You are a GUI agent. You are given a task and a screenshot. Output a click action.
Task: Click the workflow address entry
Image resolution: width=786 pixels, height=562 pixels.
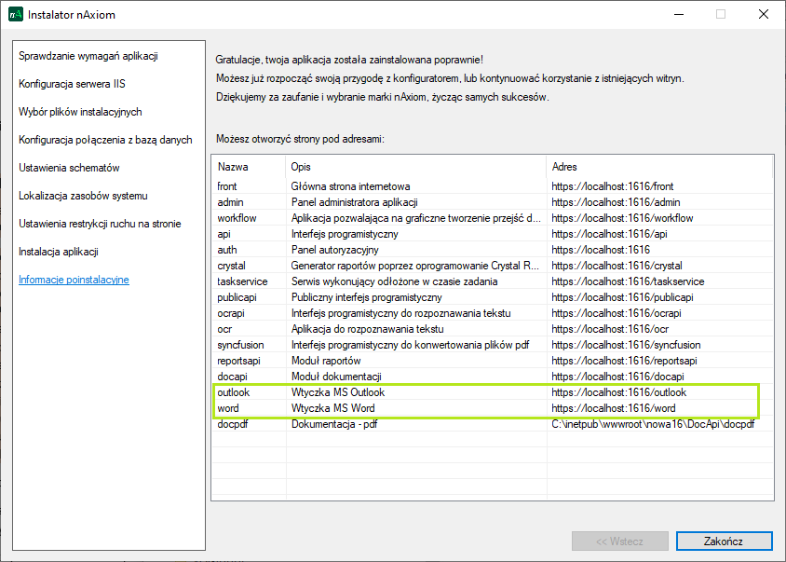(621, 218)
